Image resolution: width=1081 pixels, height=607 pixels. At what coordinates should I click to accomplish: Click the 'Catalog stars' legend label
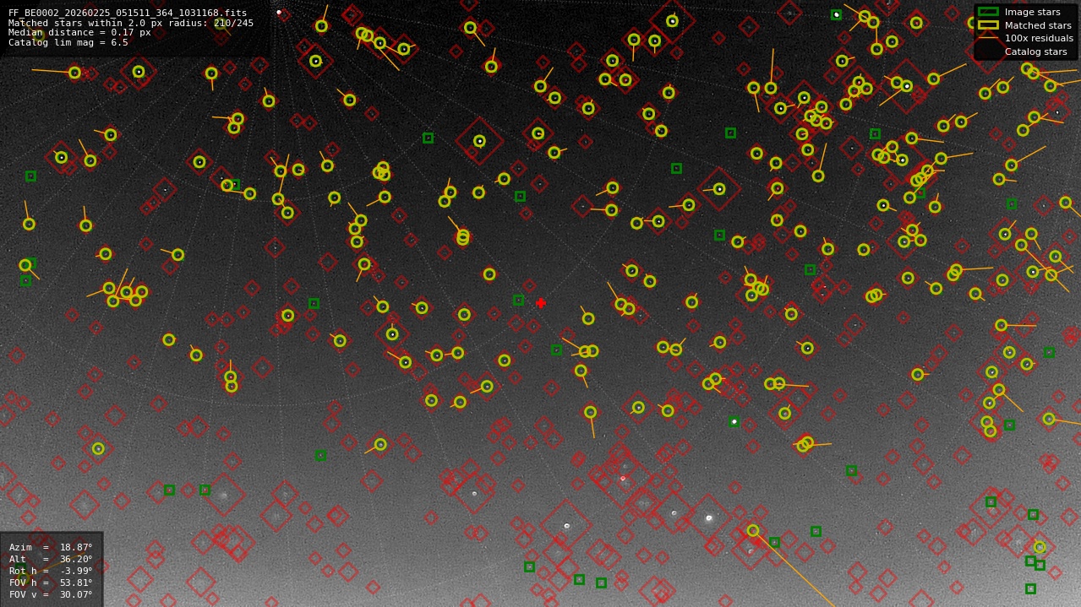click(1035, 51)
